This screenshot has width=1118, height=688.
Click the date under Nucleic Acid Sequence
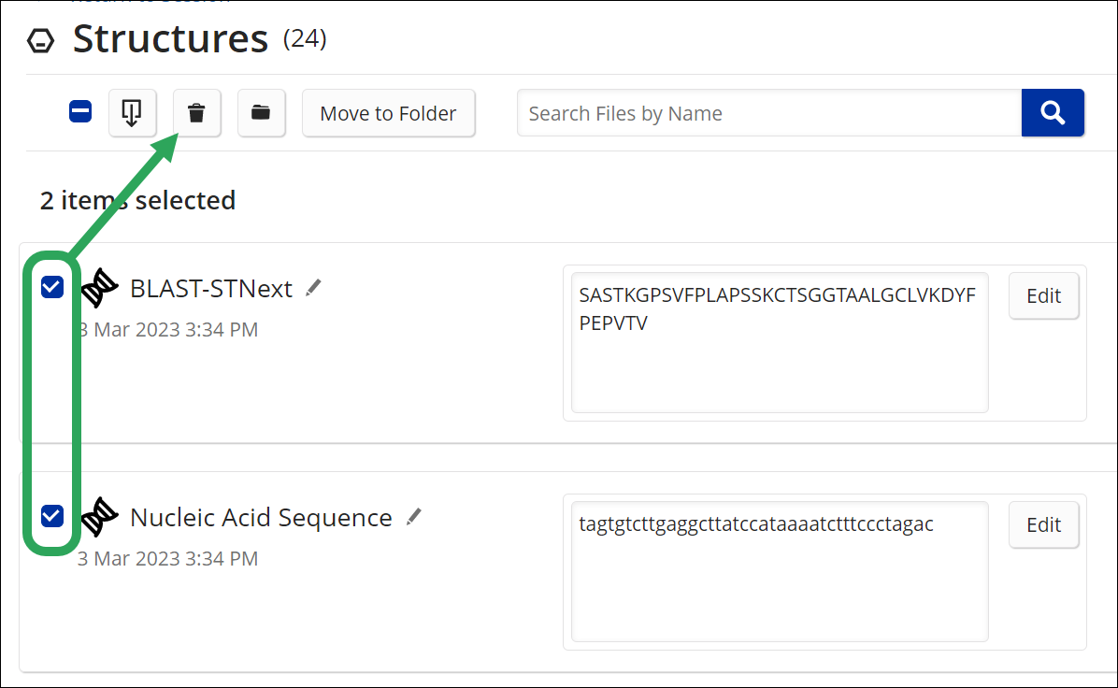[x=167, y=558]
